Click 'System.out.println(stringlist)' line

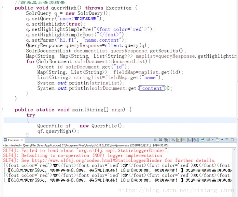[x=81, y=83]
